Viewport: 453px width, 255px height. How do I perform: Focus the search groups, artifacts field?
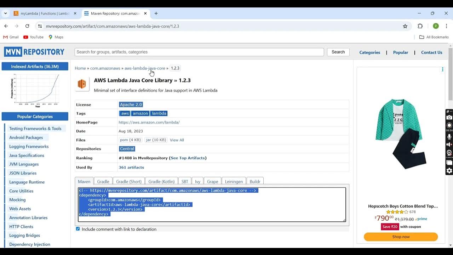(199, 52)
